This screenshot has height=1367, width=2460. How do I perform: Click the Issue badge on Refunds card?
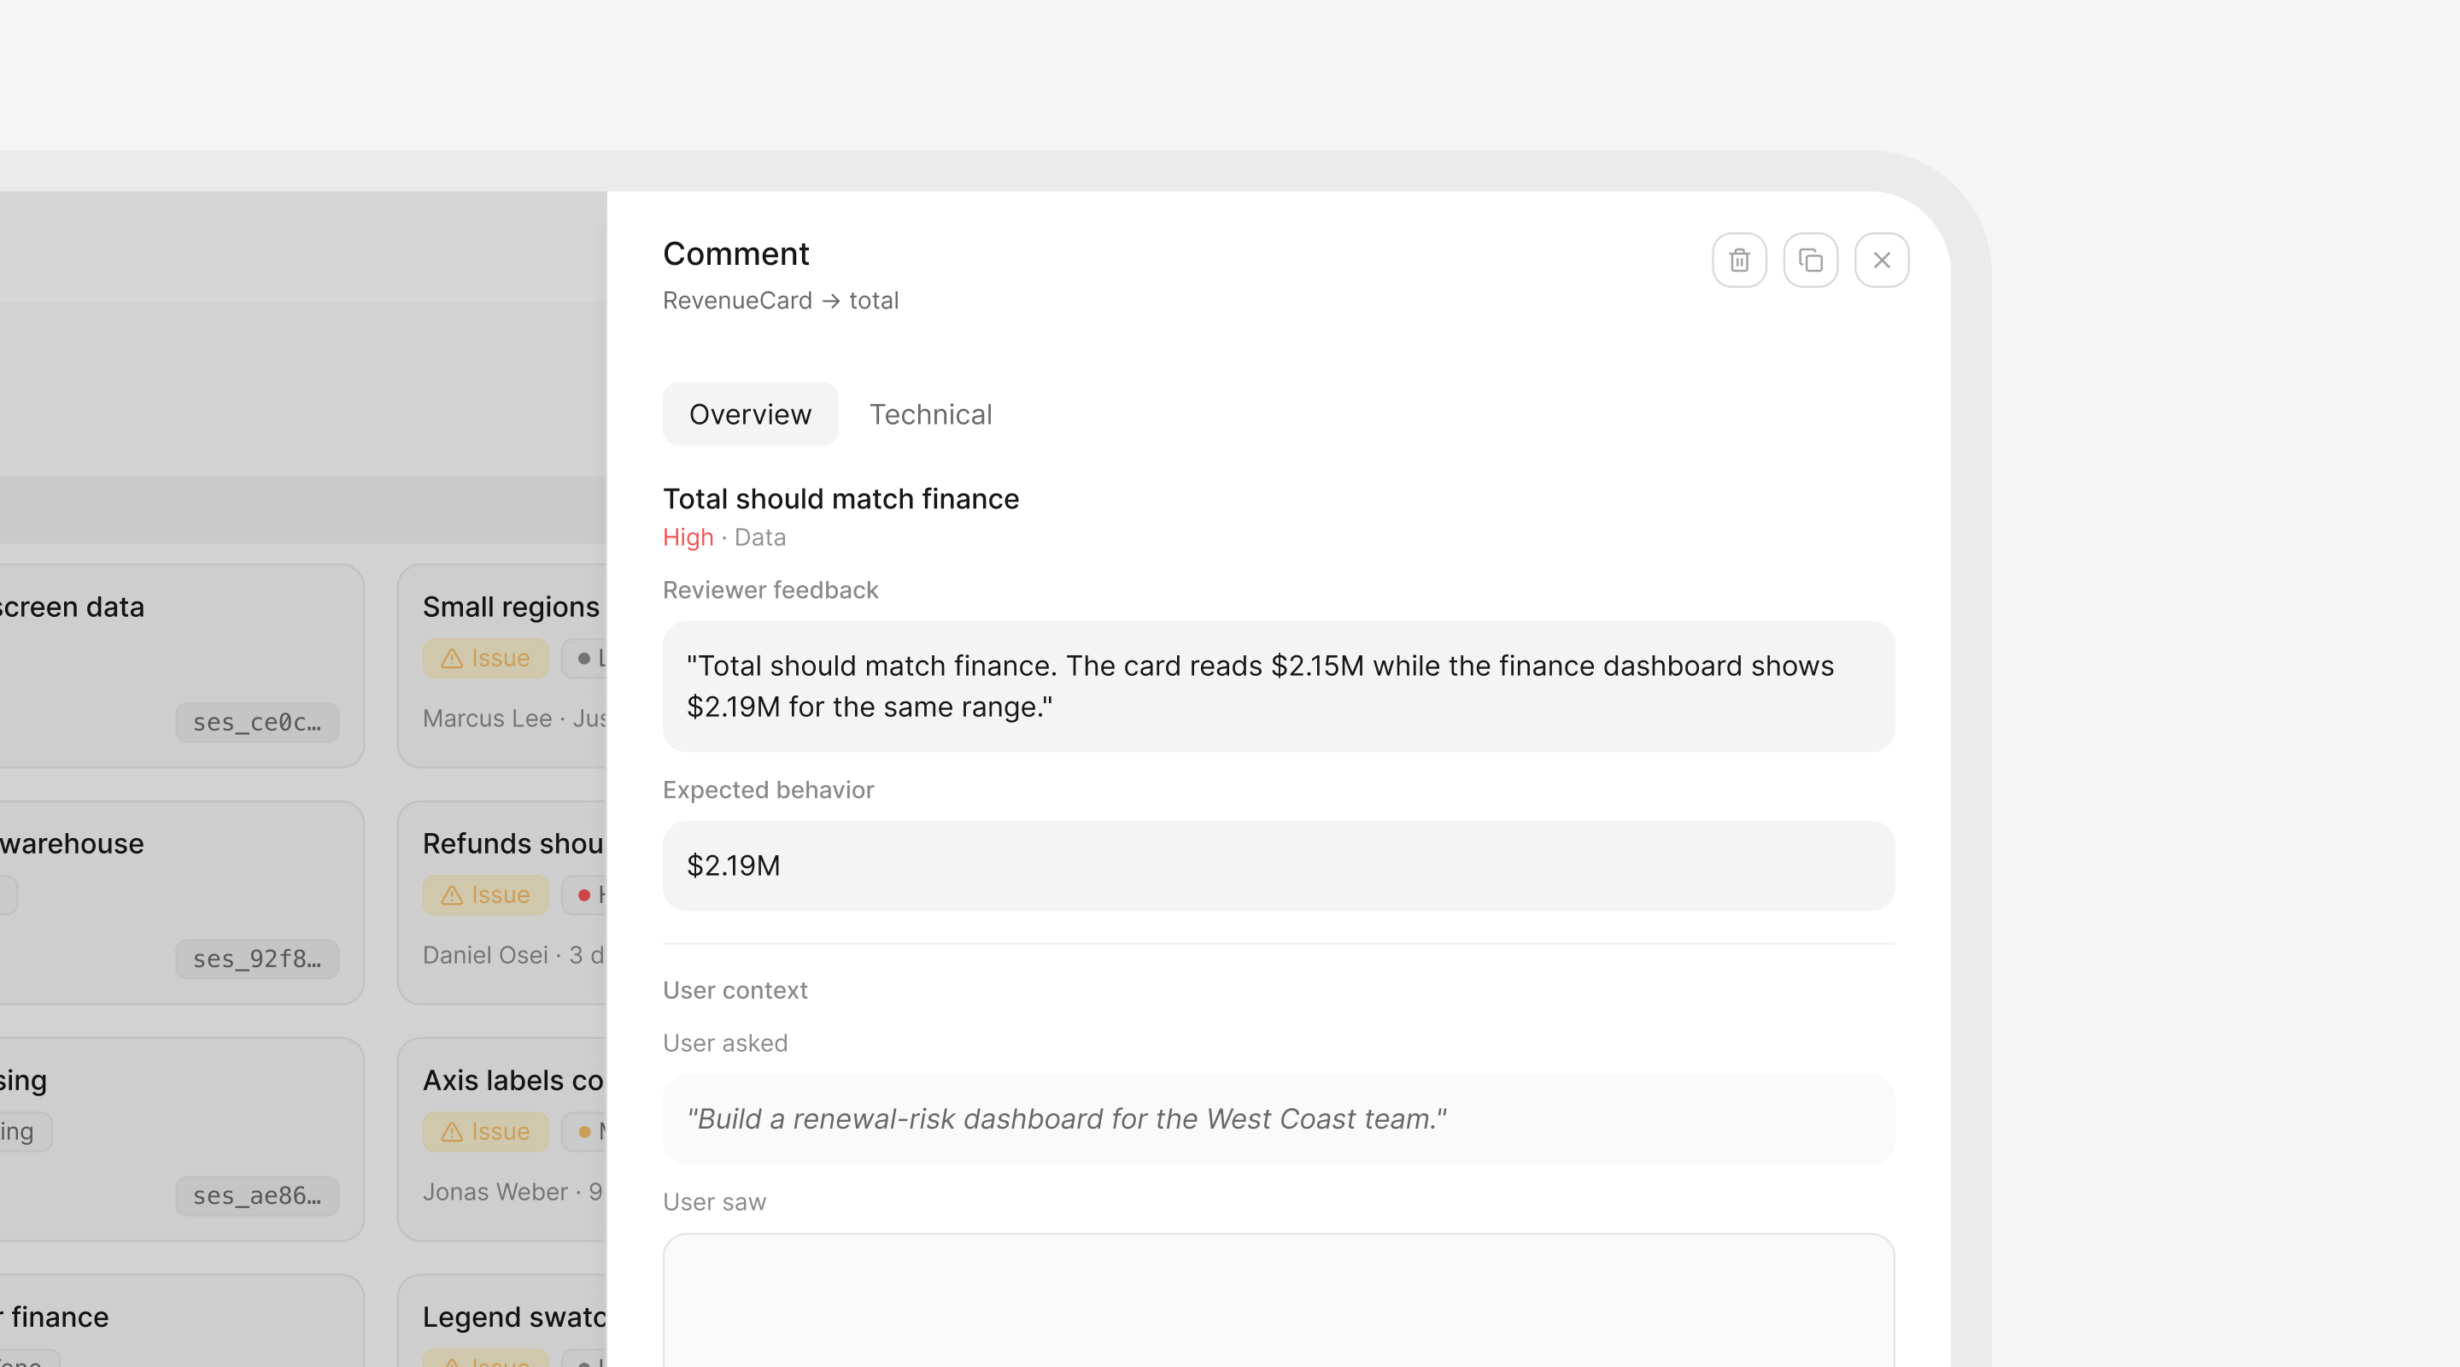point(485,895)
